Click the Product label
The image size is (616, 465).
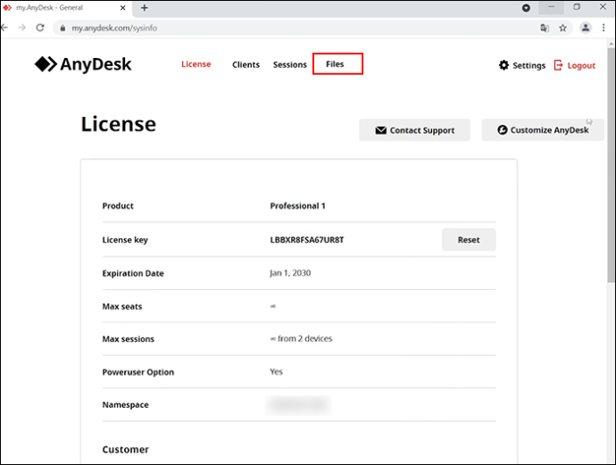point(118,206)
